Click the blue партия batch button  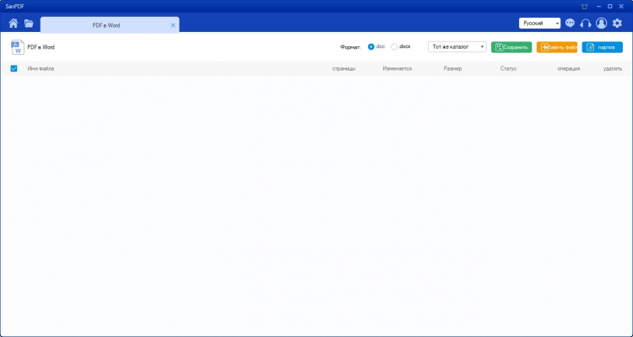click(602, 47)
